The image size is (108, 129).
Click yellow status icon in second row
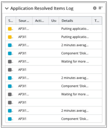click(x=10, y=37)
